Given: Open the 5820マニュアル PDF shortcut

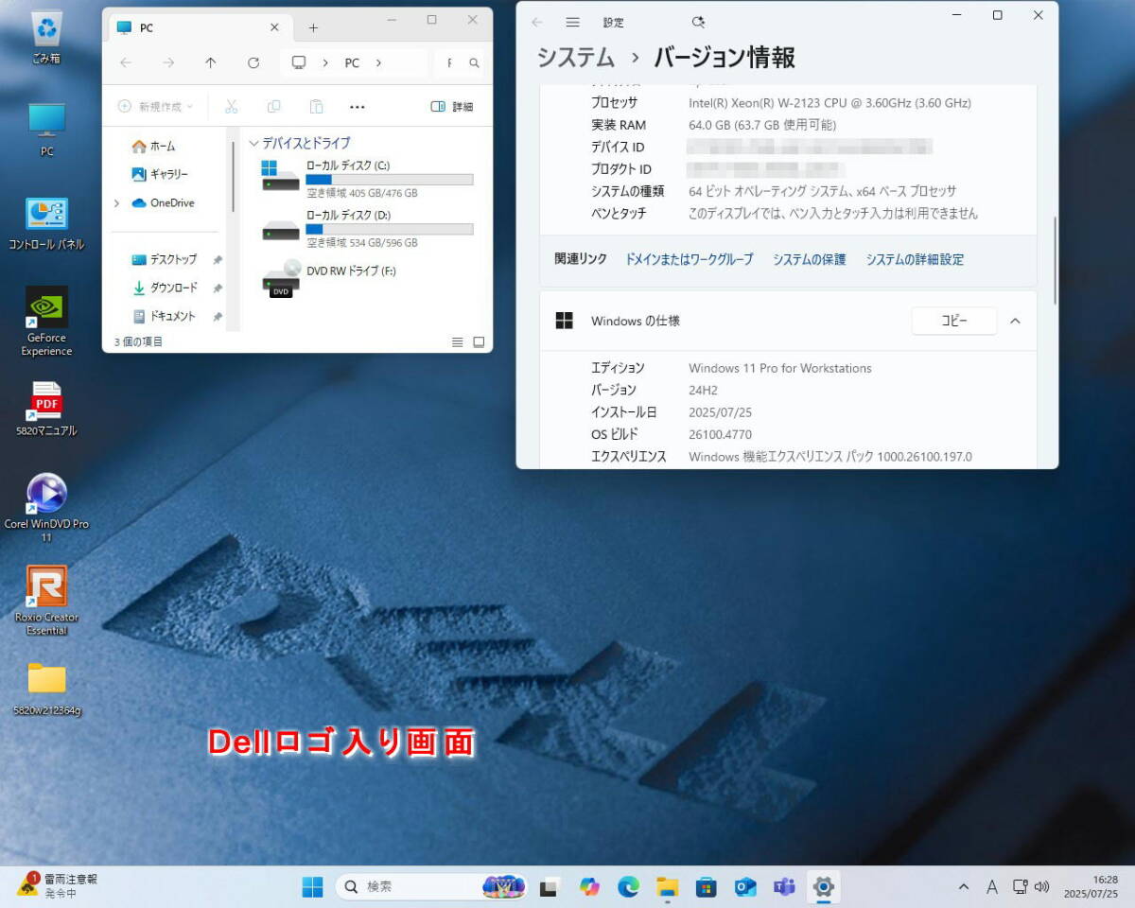Looking at the screenshot, I should pyautogui.click(x=46, y=410).
